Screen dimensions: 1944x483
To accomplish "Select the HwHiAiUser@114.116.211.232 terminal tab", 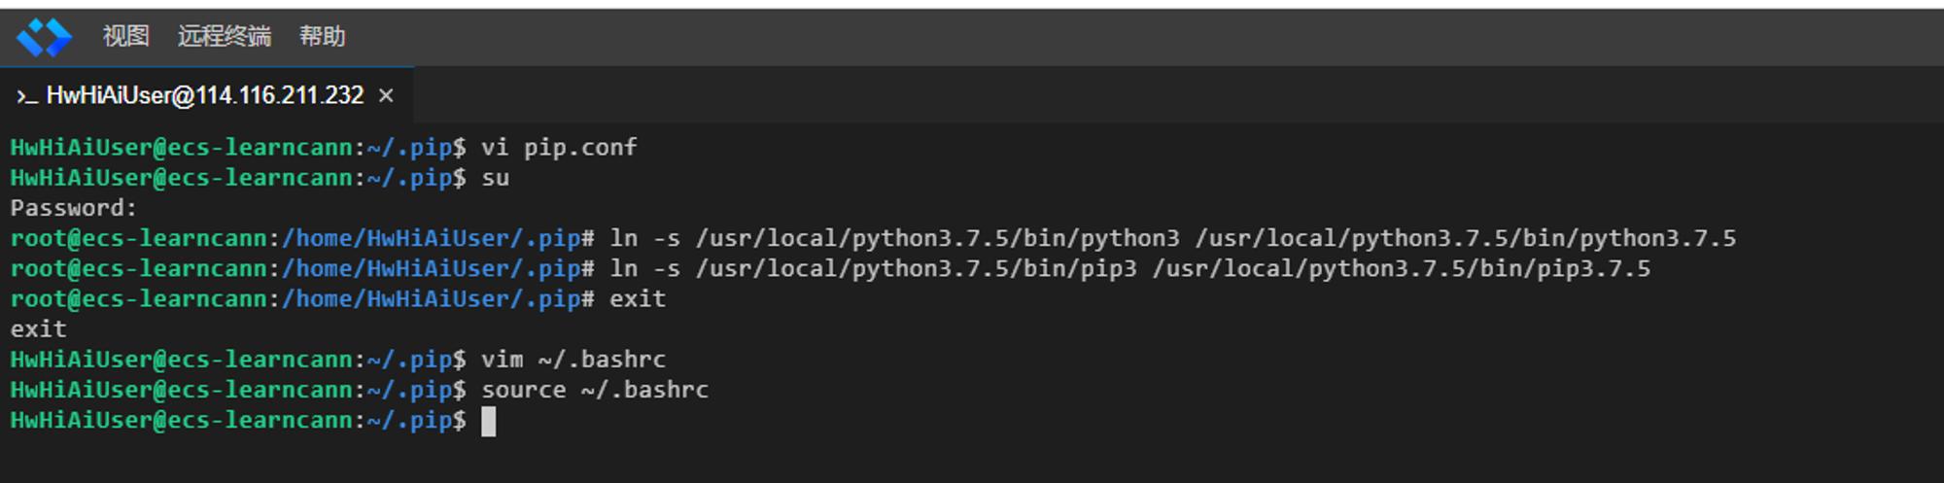I will point(206,95).
